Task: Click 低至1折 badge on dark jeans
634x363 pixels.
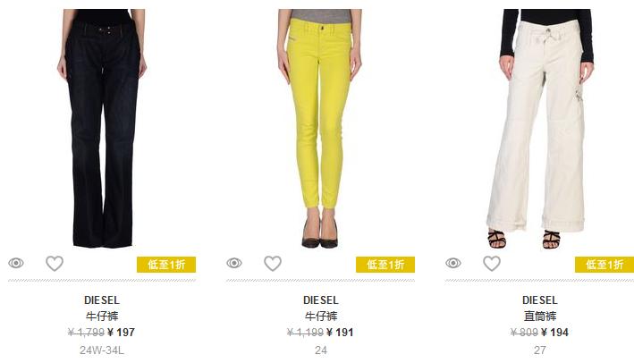Action: (166, 265)
